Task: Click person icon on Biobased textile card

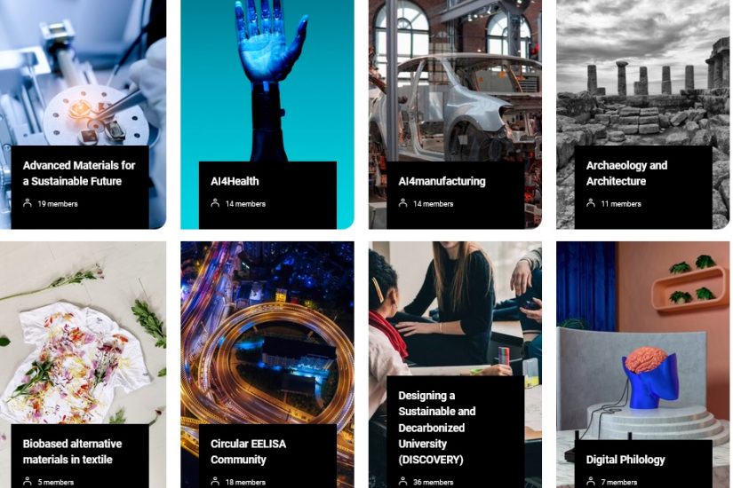Action: (x=28, y=482)
